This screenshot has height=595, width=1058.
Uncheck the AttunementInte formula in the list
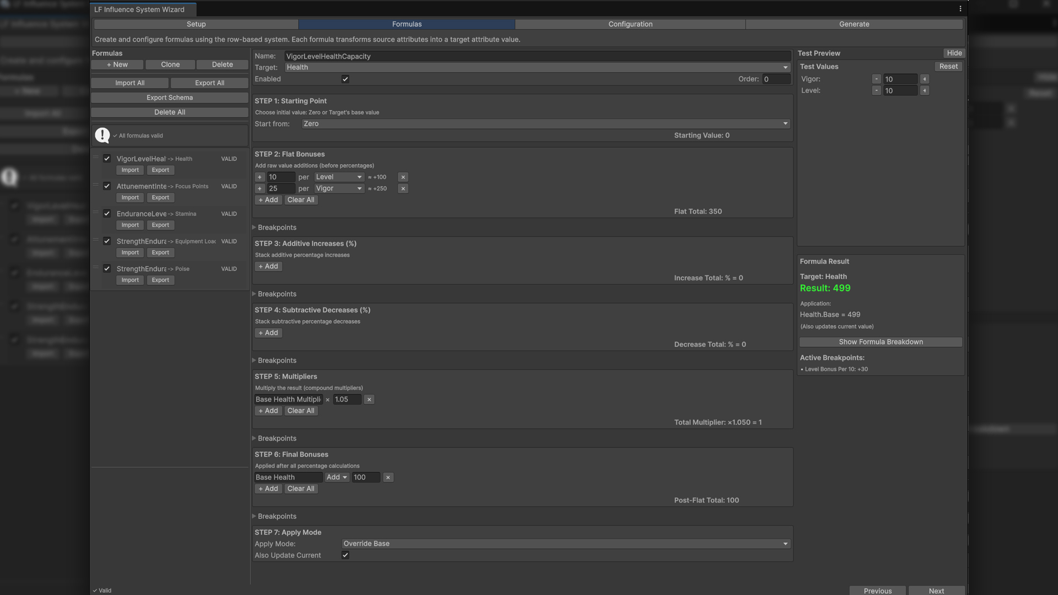[x=107, y=186]
